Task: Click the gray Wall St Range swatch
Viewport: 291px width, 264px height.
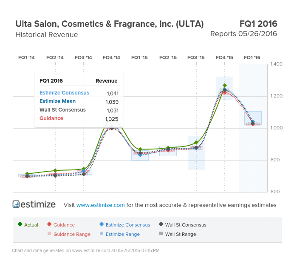Action: 161,233
